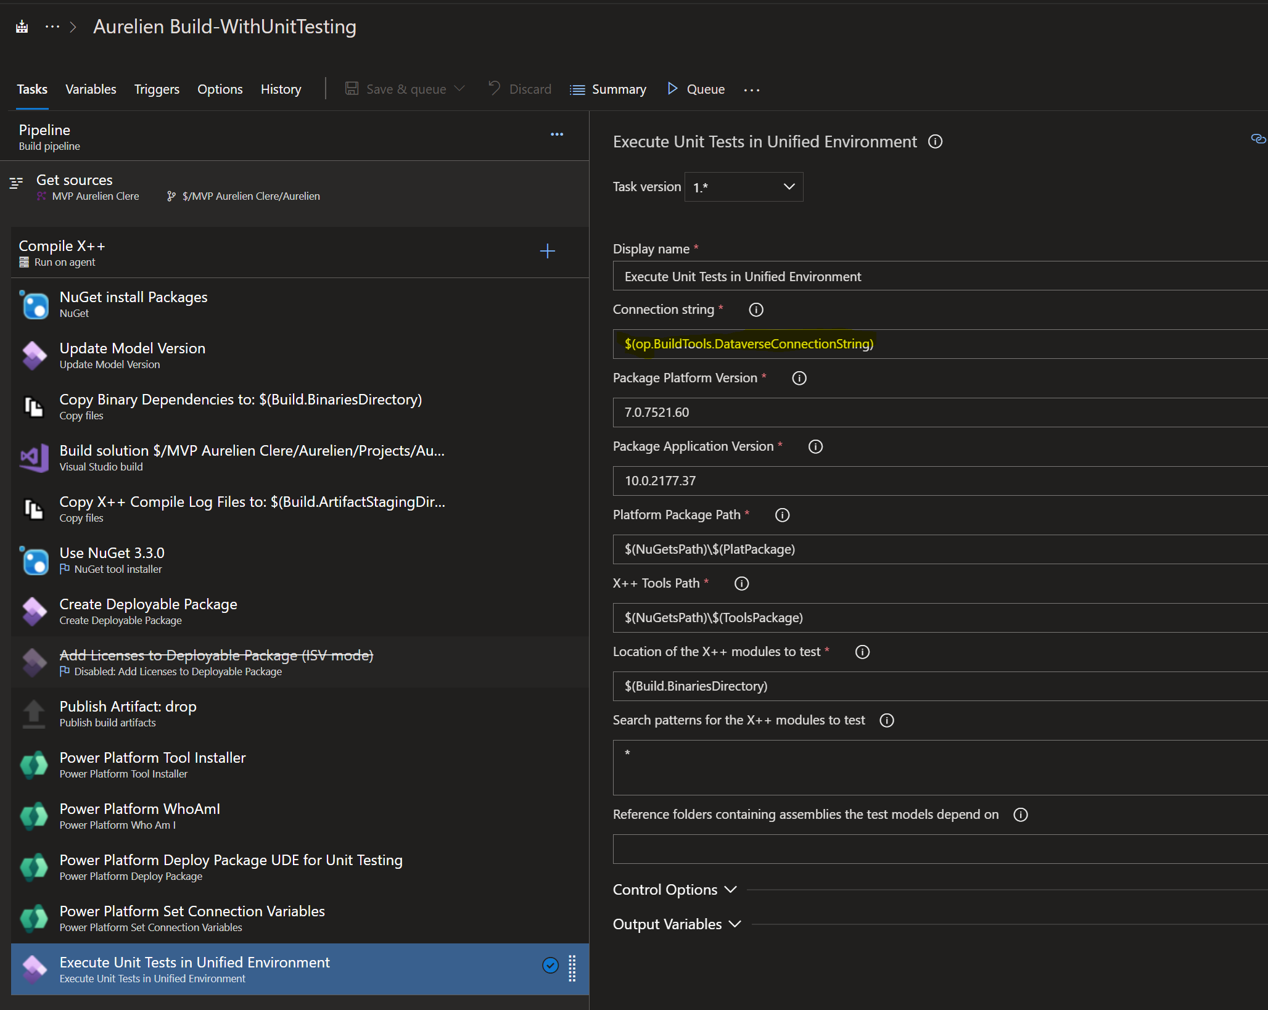Screen dimensions: 1268x1010
Task: Toggle the selected checkmark on Execute Unit Tests
Action: pos(551,966)
